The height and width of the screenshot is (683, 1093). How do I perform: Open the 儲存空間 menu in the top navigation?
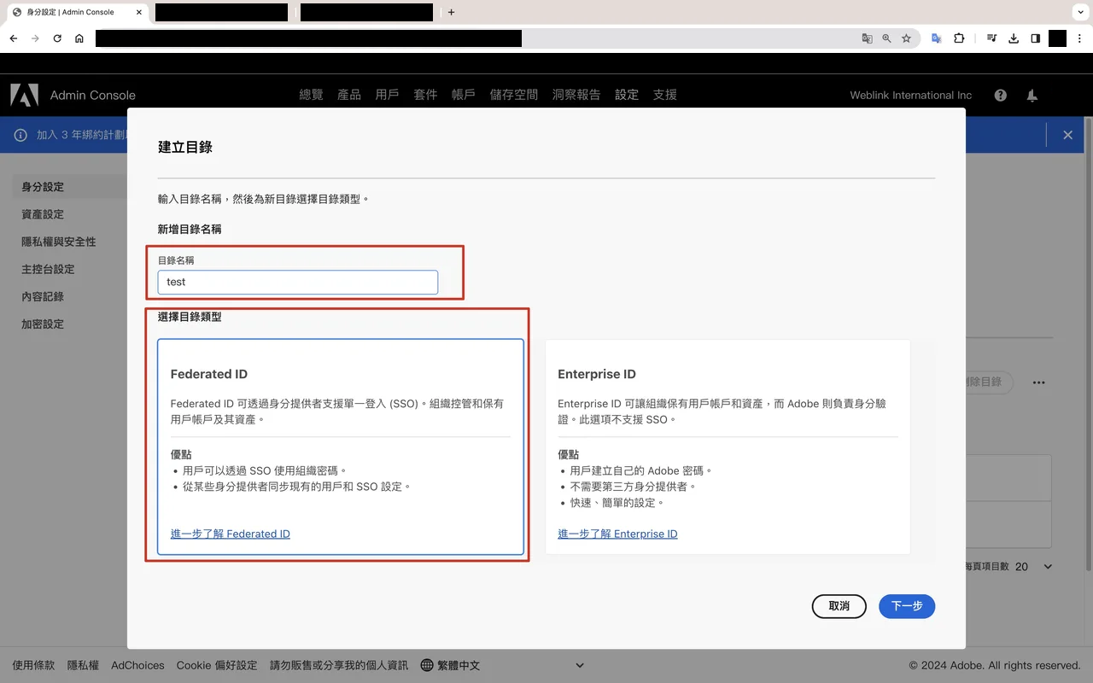pos(514,95)
